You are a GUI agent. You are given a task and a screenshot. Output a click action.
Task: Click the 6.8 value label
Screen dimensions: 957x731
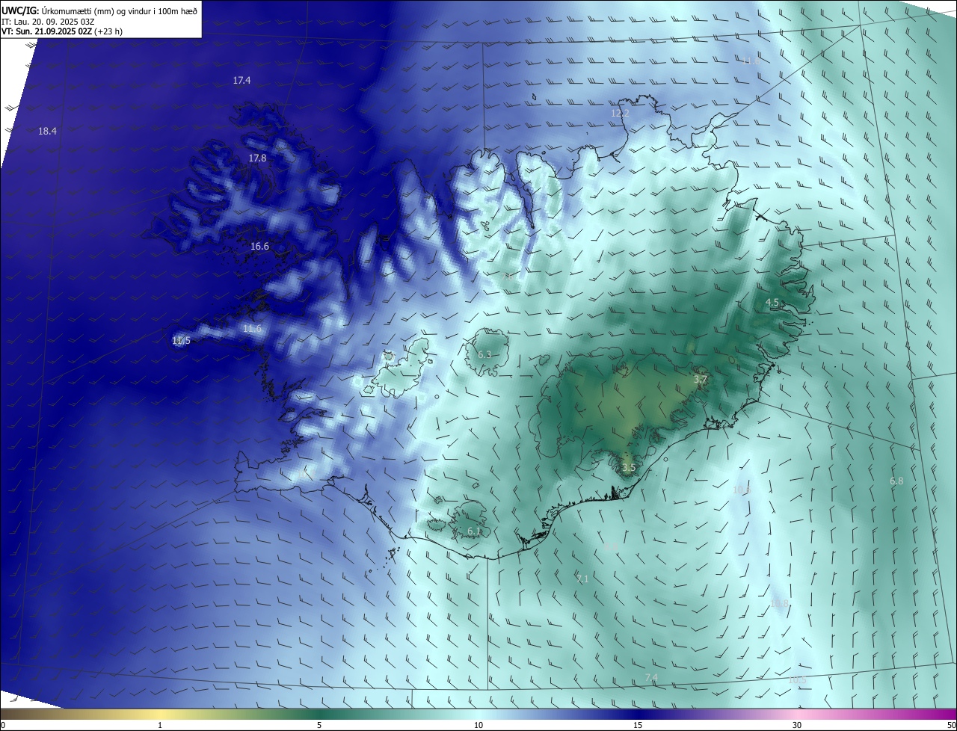(x=896, y=481)
